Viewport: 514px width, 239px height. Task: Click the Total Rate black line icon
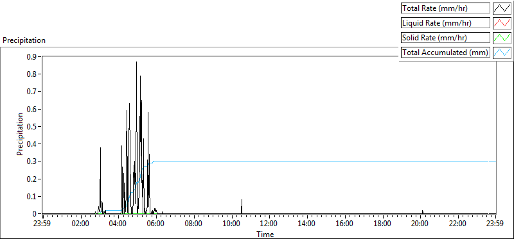pos(502,8)
